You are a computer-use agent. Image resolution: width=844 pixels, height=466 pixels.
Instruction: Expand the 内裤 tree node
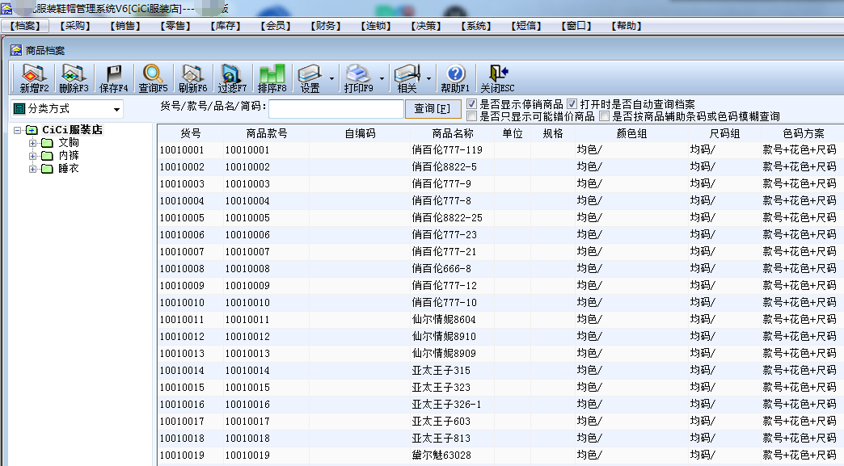(x=33, y=156)
